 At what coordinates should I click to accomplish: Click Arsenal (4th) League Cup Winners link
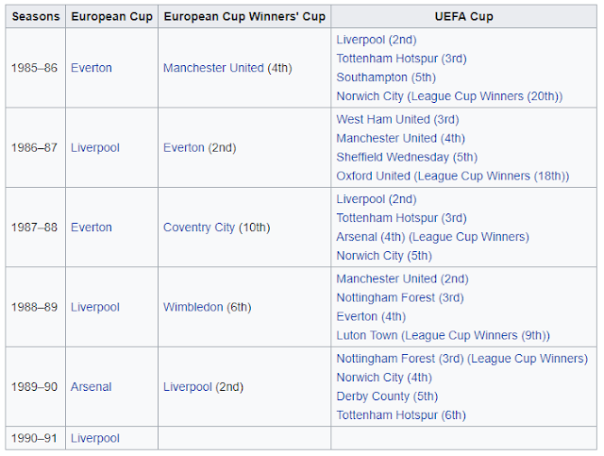tap(432, 237)
